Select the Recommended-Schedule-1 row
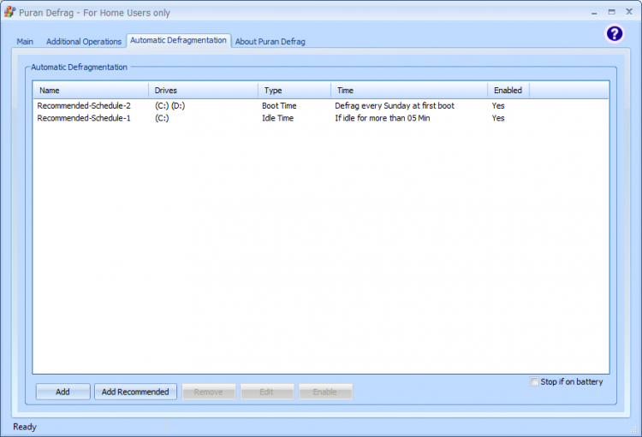The height and width of the screenshot is (437, 642). pyautogui.click(x=321, y=118)
